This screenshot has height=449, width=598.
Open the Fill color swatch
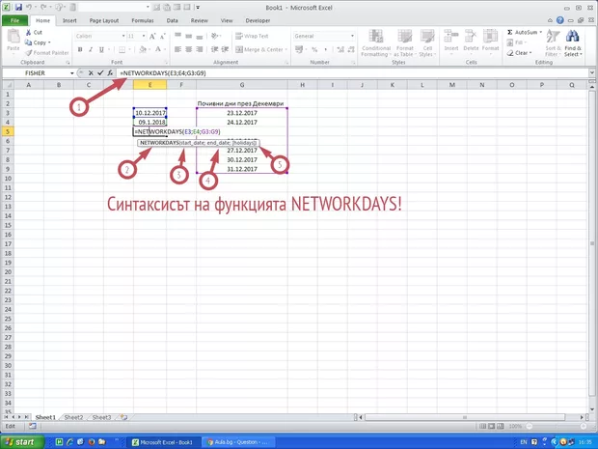tap(143, 49)
